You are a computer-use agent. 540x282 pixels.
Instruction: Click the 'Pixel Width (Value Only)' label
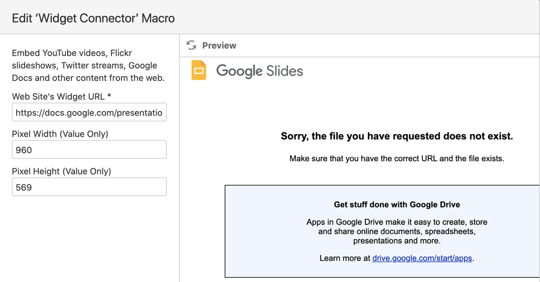[60, 134]
